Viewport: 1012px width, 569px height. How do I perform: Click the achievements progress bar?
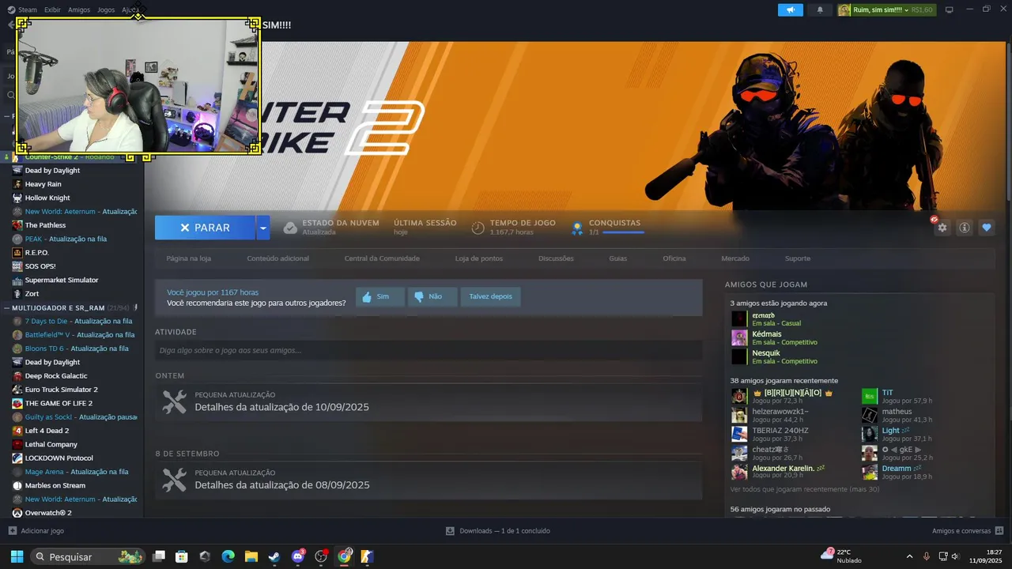tap(623, 232)
